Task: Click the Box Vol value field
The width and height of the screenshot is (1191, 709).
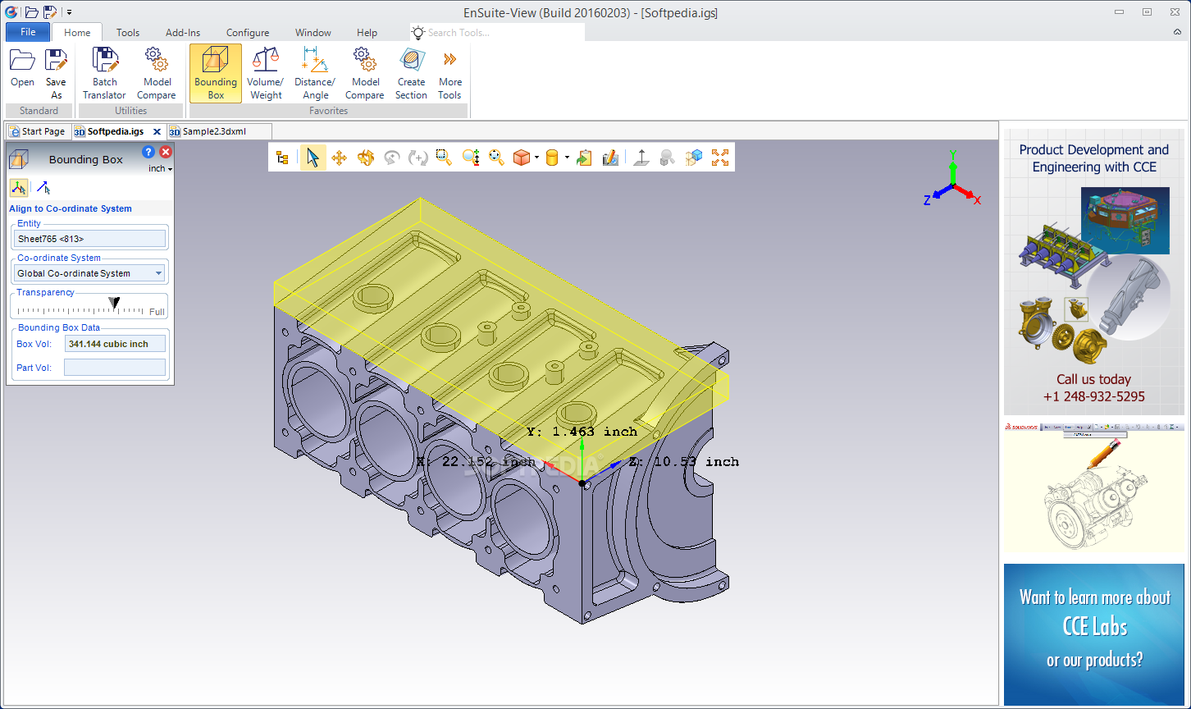Action: (x=115, y=344)
